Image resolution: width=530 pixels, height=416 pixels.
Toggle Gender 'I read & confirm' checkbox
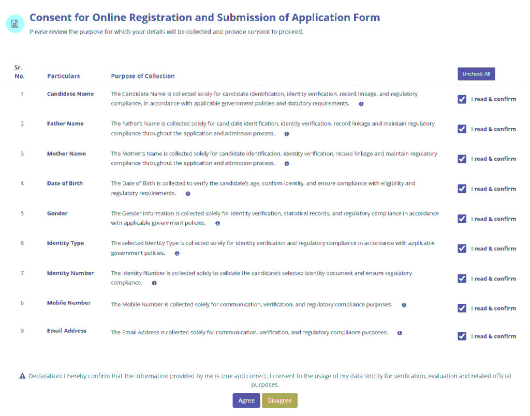click(x=462, y=219)
